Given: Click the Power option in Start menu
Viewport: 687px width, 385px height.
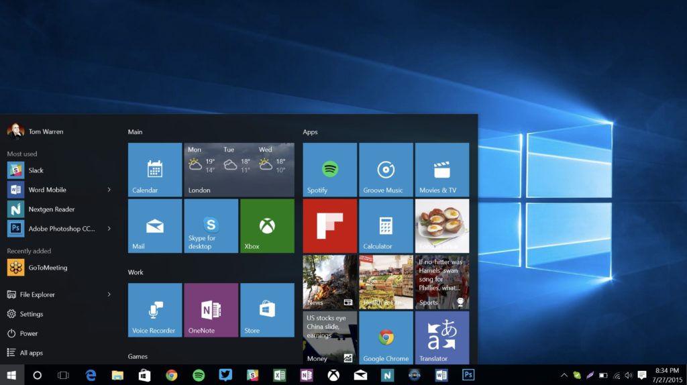Looking at the screenshot, I should (28, 333).
